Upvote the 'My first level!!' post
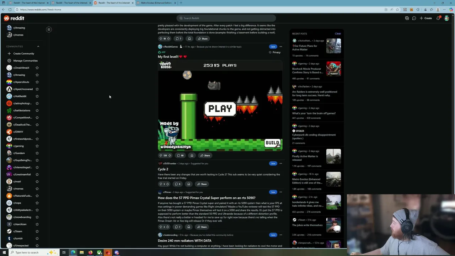455x256 pixels. point(161,155)
